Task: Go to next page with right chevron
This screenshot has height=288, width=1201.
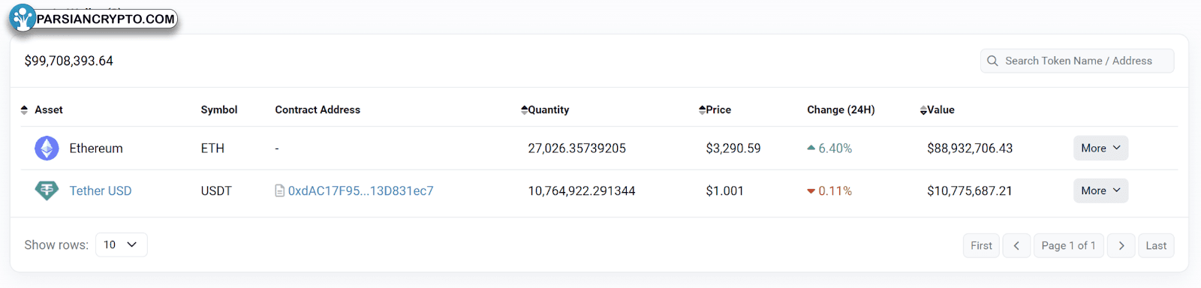Action: [x=1121, y=245]
